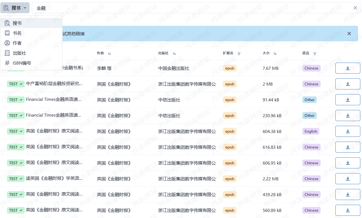Screen dimensions: 362x218
Task: Download the 606.95 kB book
Action: (x=348, y=163)
